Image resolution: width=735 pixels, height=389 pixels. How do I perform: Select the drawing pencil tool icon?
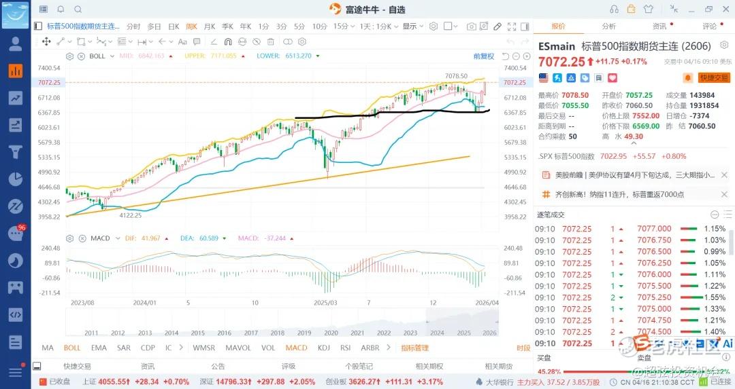point(497,26)
